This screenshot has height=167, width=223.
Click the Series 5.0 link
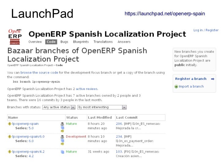pyautogui.click(x=31, y=128)
